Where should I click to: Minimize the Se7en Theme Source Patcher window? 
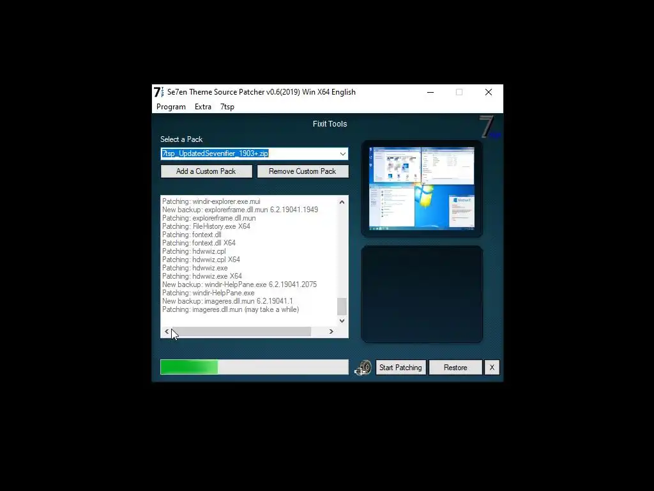430,92
